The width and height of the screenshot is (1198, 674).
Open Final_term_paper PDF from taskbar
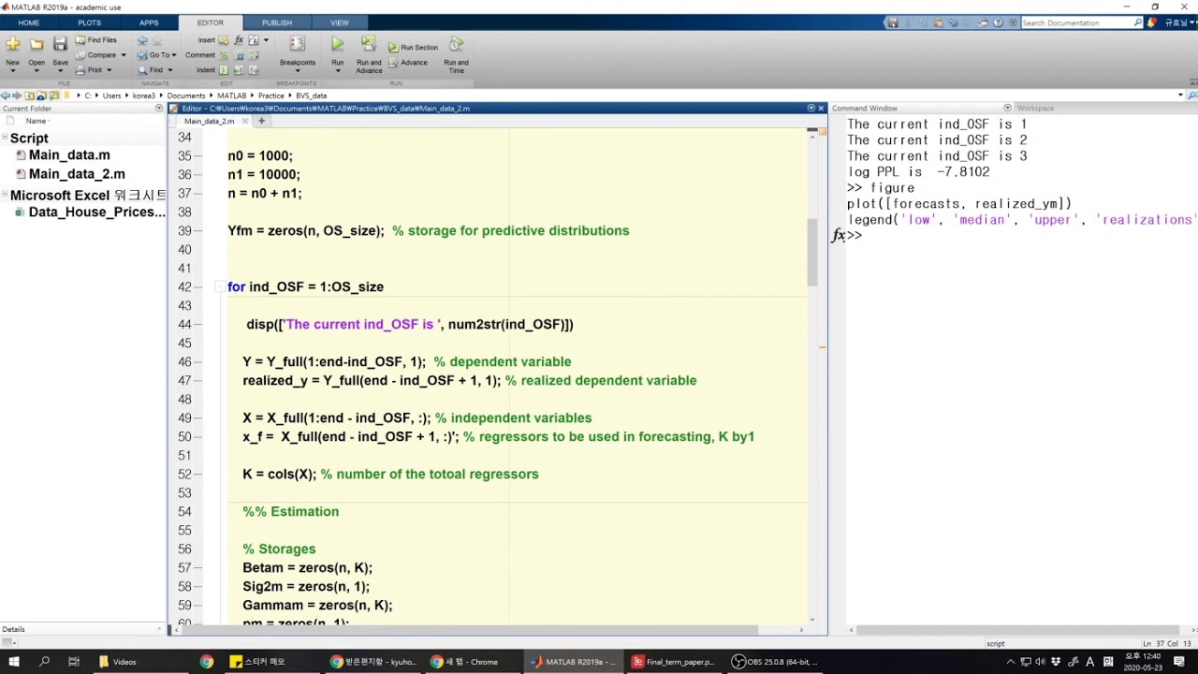674,662
